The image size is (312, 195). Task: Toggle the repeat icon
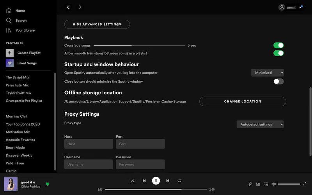point(179,181)
